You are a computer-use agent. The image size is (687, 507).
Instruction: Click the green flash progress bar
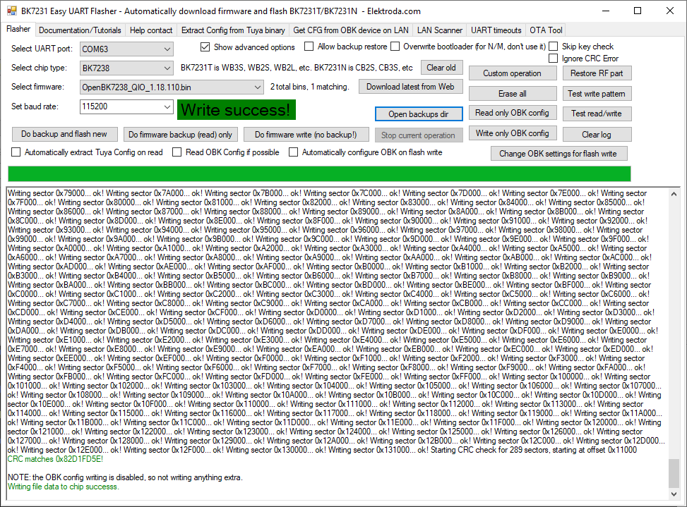coord(319,173)
